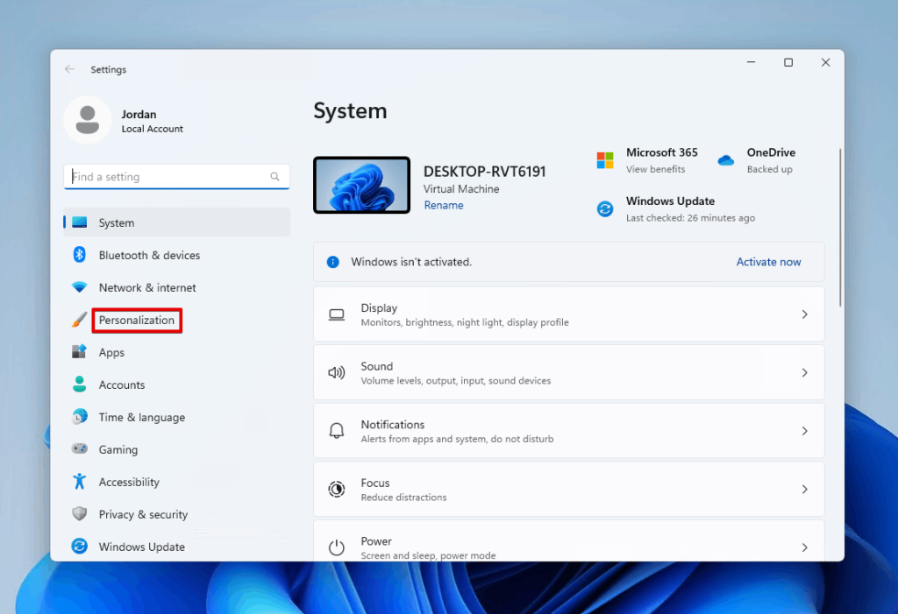The image size is (898, 614).
Task: Click the Gaming controller icon
Action: [x=79, y=449]
